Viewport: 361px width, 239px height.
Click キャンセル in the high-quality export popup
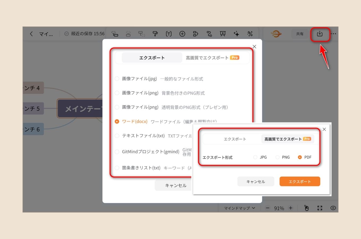pyautogui.click(x=256, y=181)
